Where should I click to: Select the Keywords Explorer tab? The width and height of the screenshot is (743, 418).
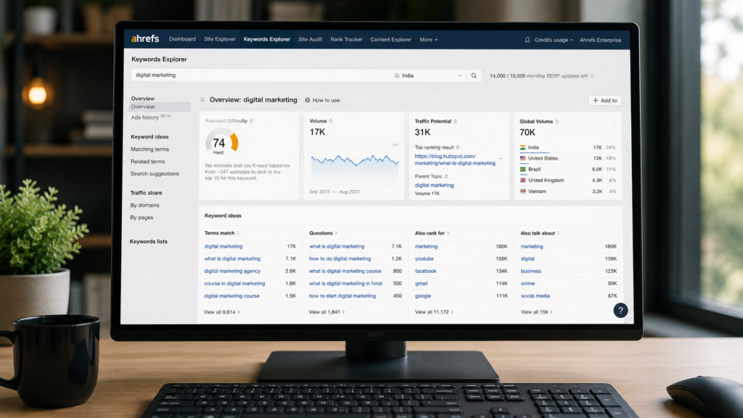click(x=267, y=39)
